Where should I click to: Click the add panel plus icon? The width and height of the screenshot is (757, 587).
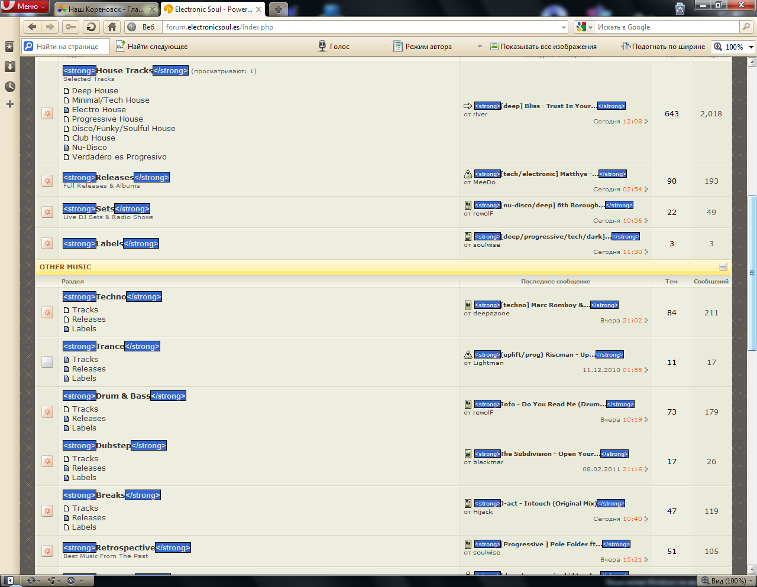pyautogui.click(x=9, y=104)
